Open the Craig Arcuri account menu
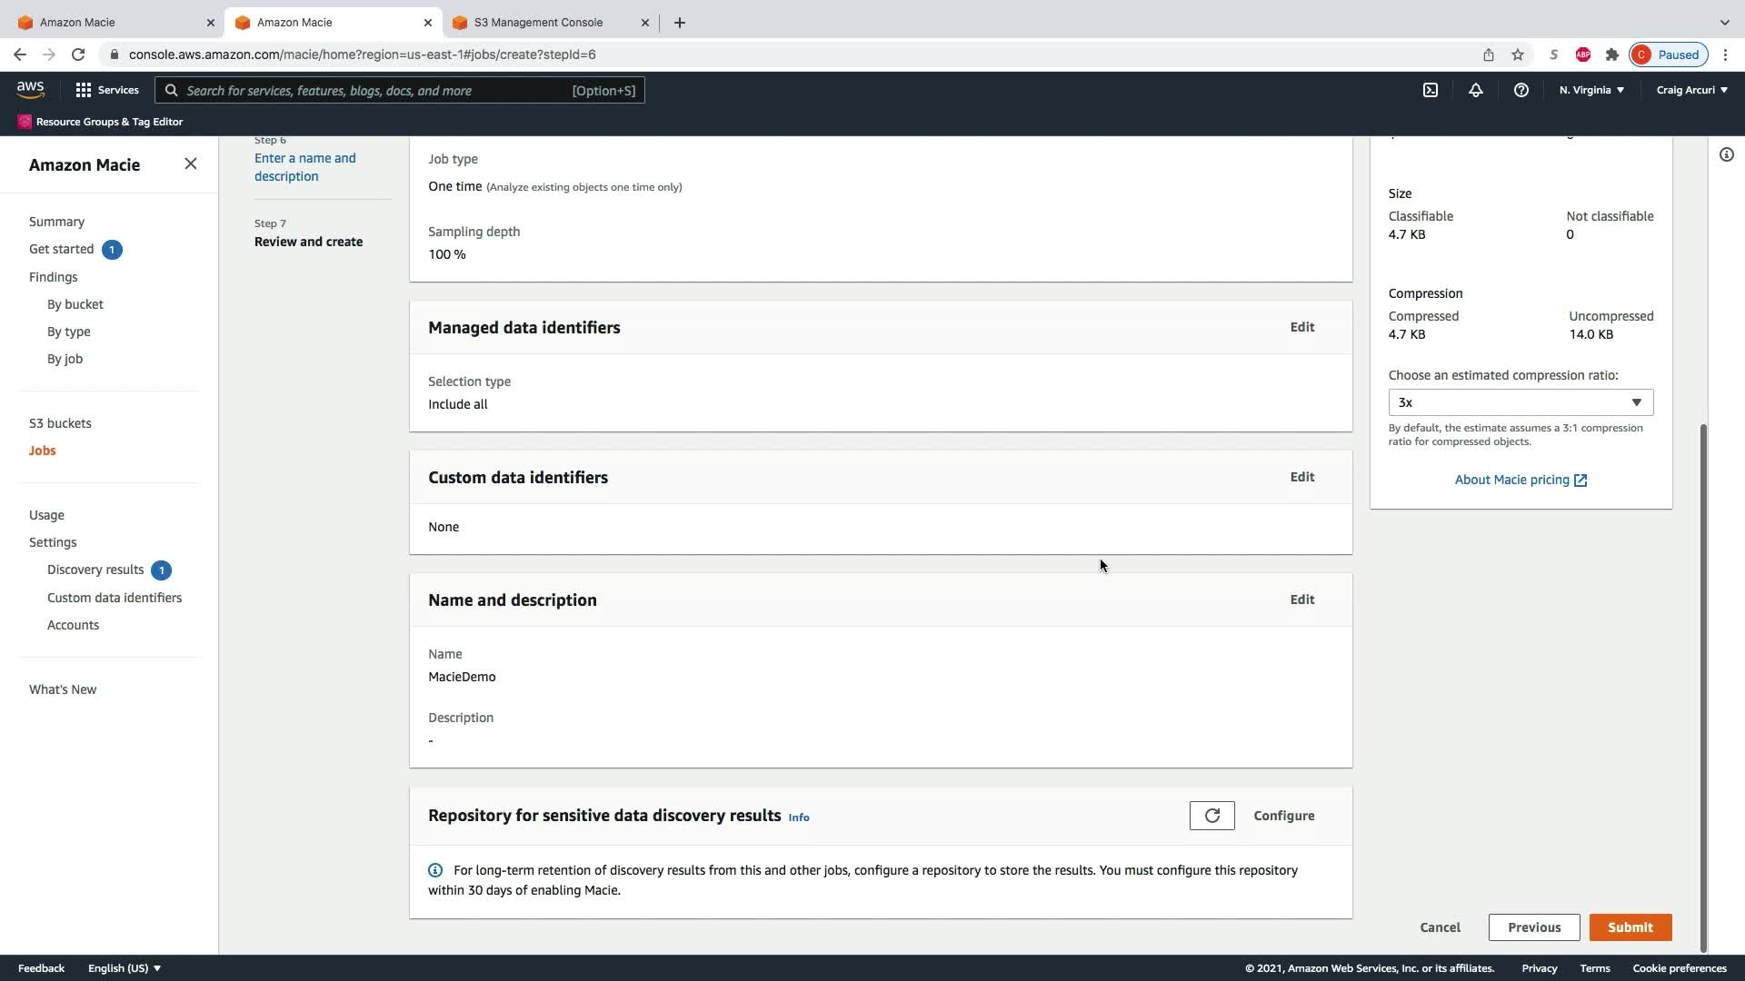This screenshot has height=981, width=1745. coord(1690,90)
